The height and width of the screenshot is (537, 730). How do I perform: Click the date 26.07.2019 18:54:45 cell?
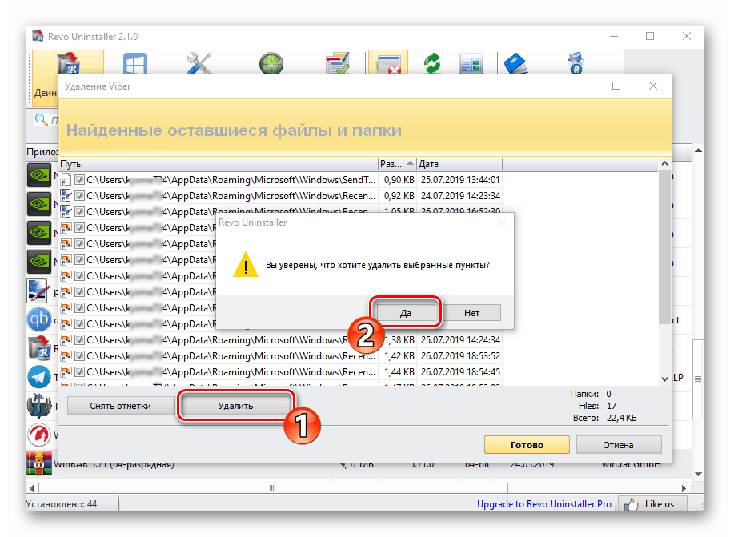coord(460,372)
